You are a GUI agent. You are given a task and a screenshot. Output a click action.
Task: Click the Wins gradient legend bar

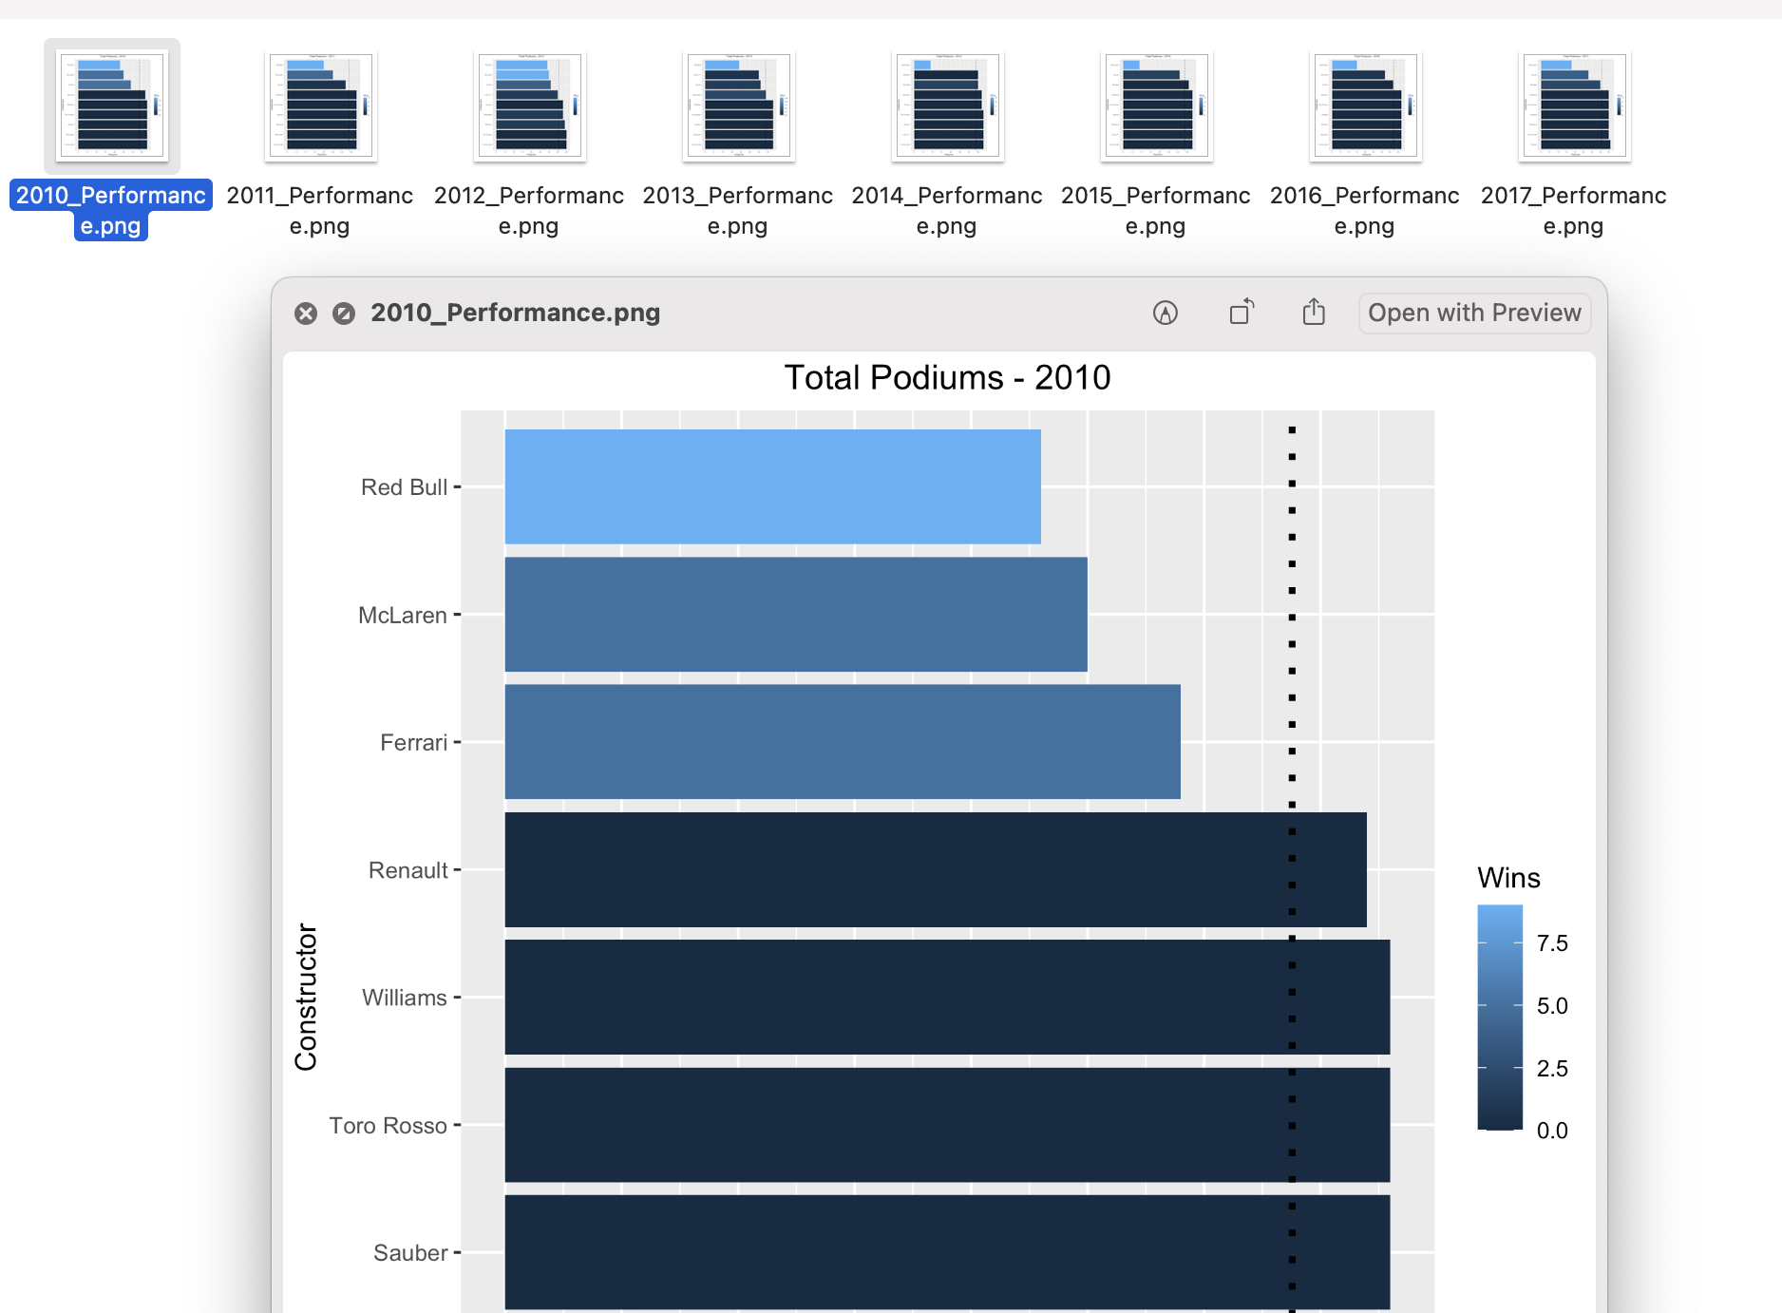click(x=1500, y=1018)
